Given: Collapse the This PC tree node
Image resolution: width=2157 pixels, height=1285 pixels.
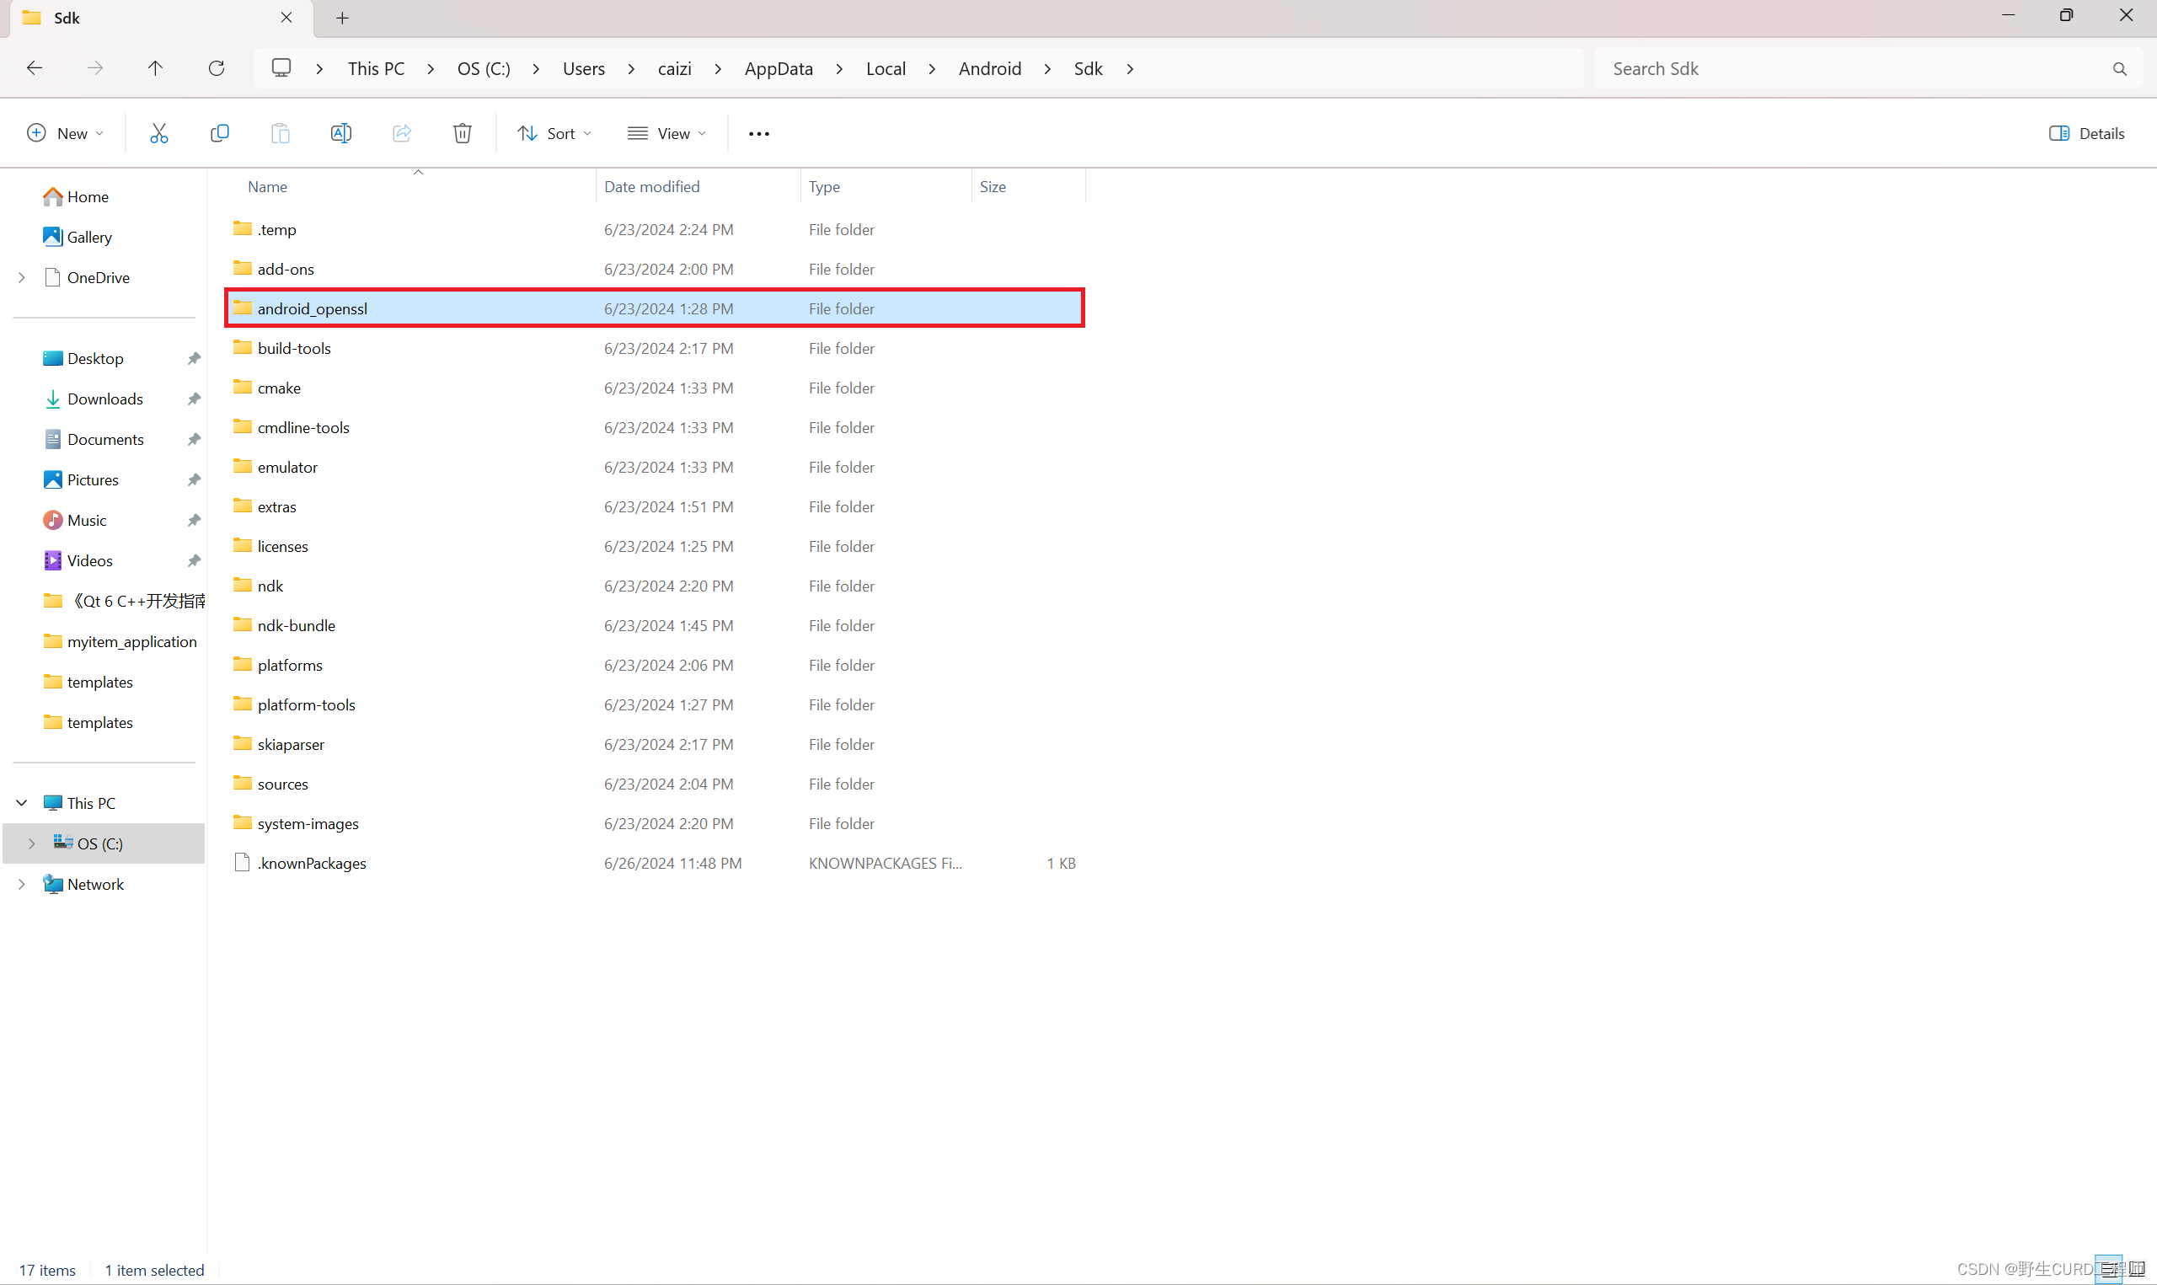Looking at the screenshot, I should coord(22,804).
